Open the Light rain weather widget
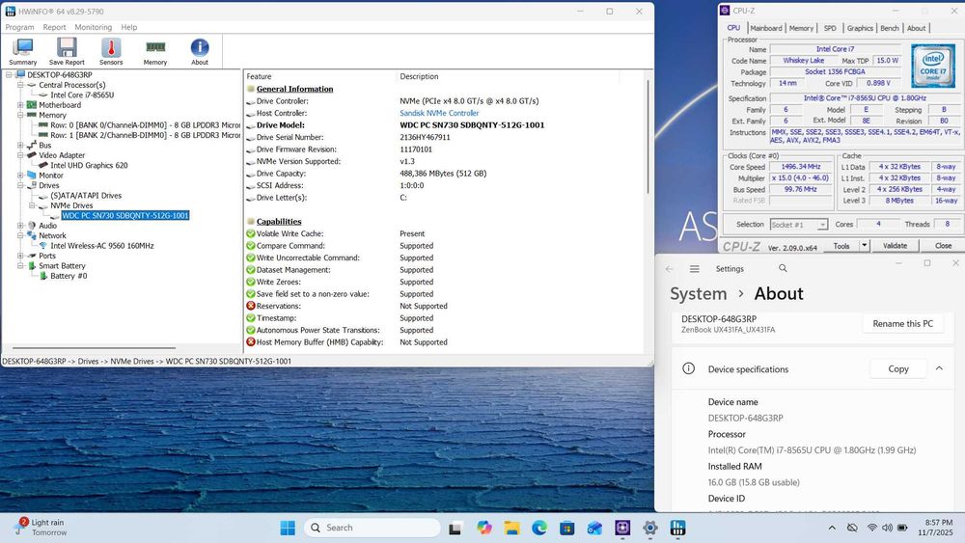The height and width of the screenshot is (543, 965). pos(41,527)
